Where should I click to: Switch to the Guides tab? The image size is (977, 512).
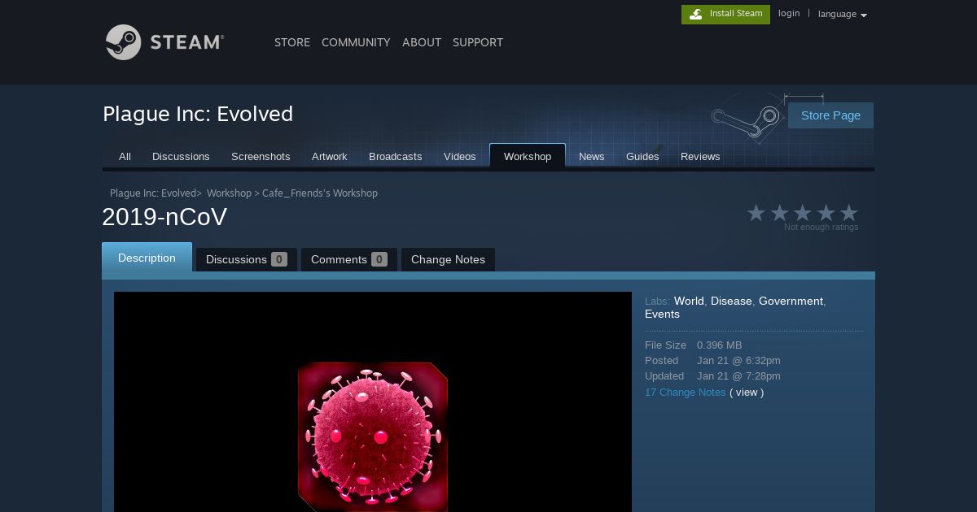coord(642,157)
